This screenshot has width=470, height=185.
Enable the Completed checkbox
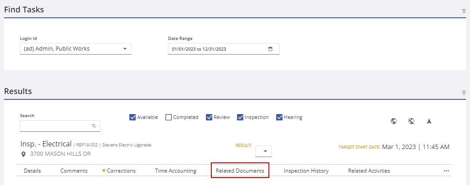point(168,117)
